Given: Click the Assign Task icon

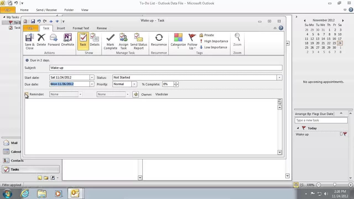Looking at the screenshot, I should 124,41.
